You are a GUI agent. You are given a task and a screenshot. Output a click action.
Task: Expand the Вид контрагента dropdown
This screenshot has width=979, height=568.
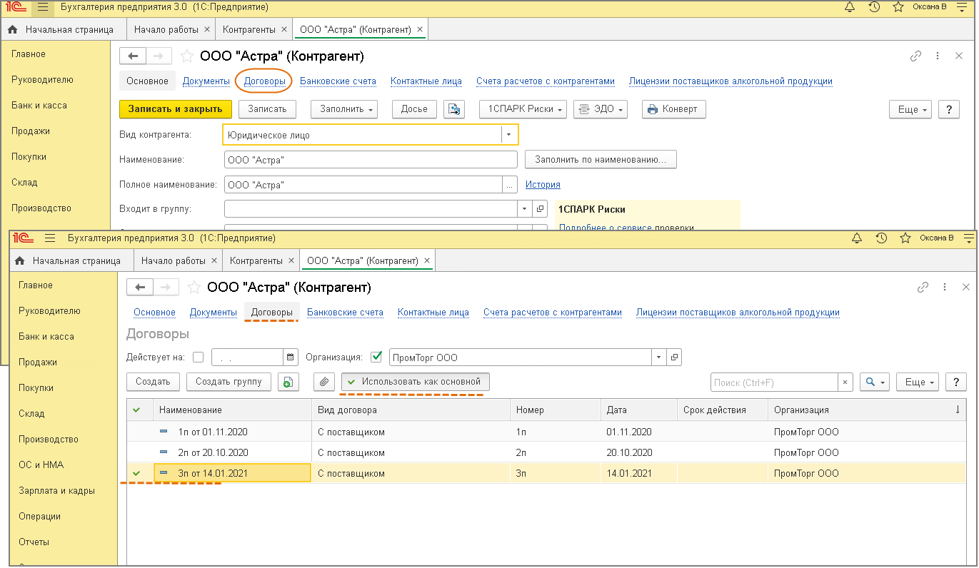point(509,134)
